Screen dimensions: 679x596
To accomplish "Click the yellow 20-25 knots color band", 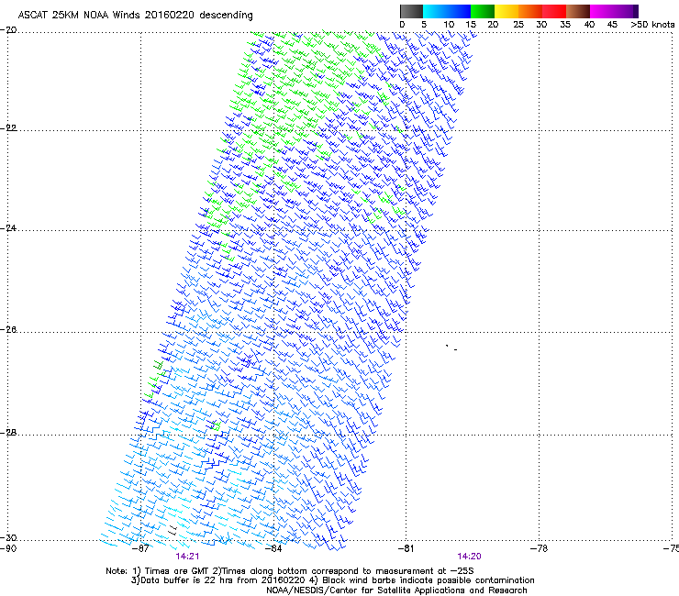I will (506, 11).
